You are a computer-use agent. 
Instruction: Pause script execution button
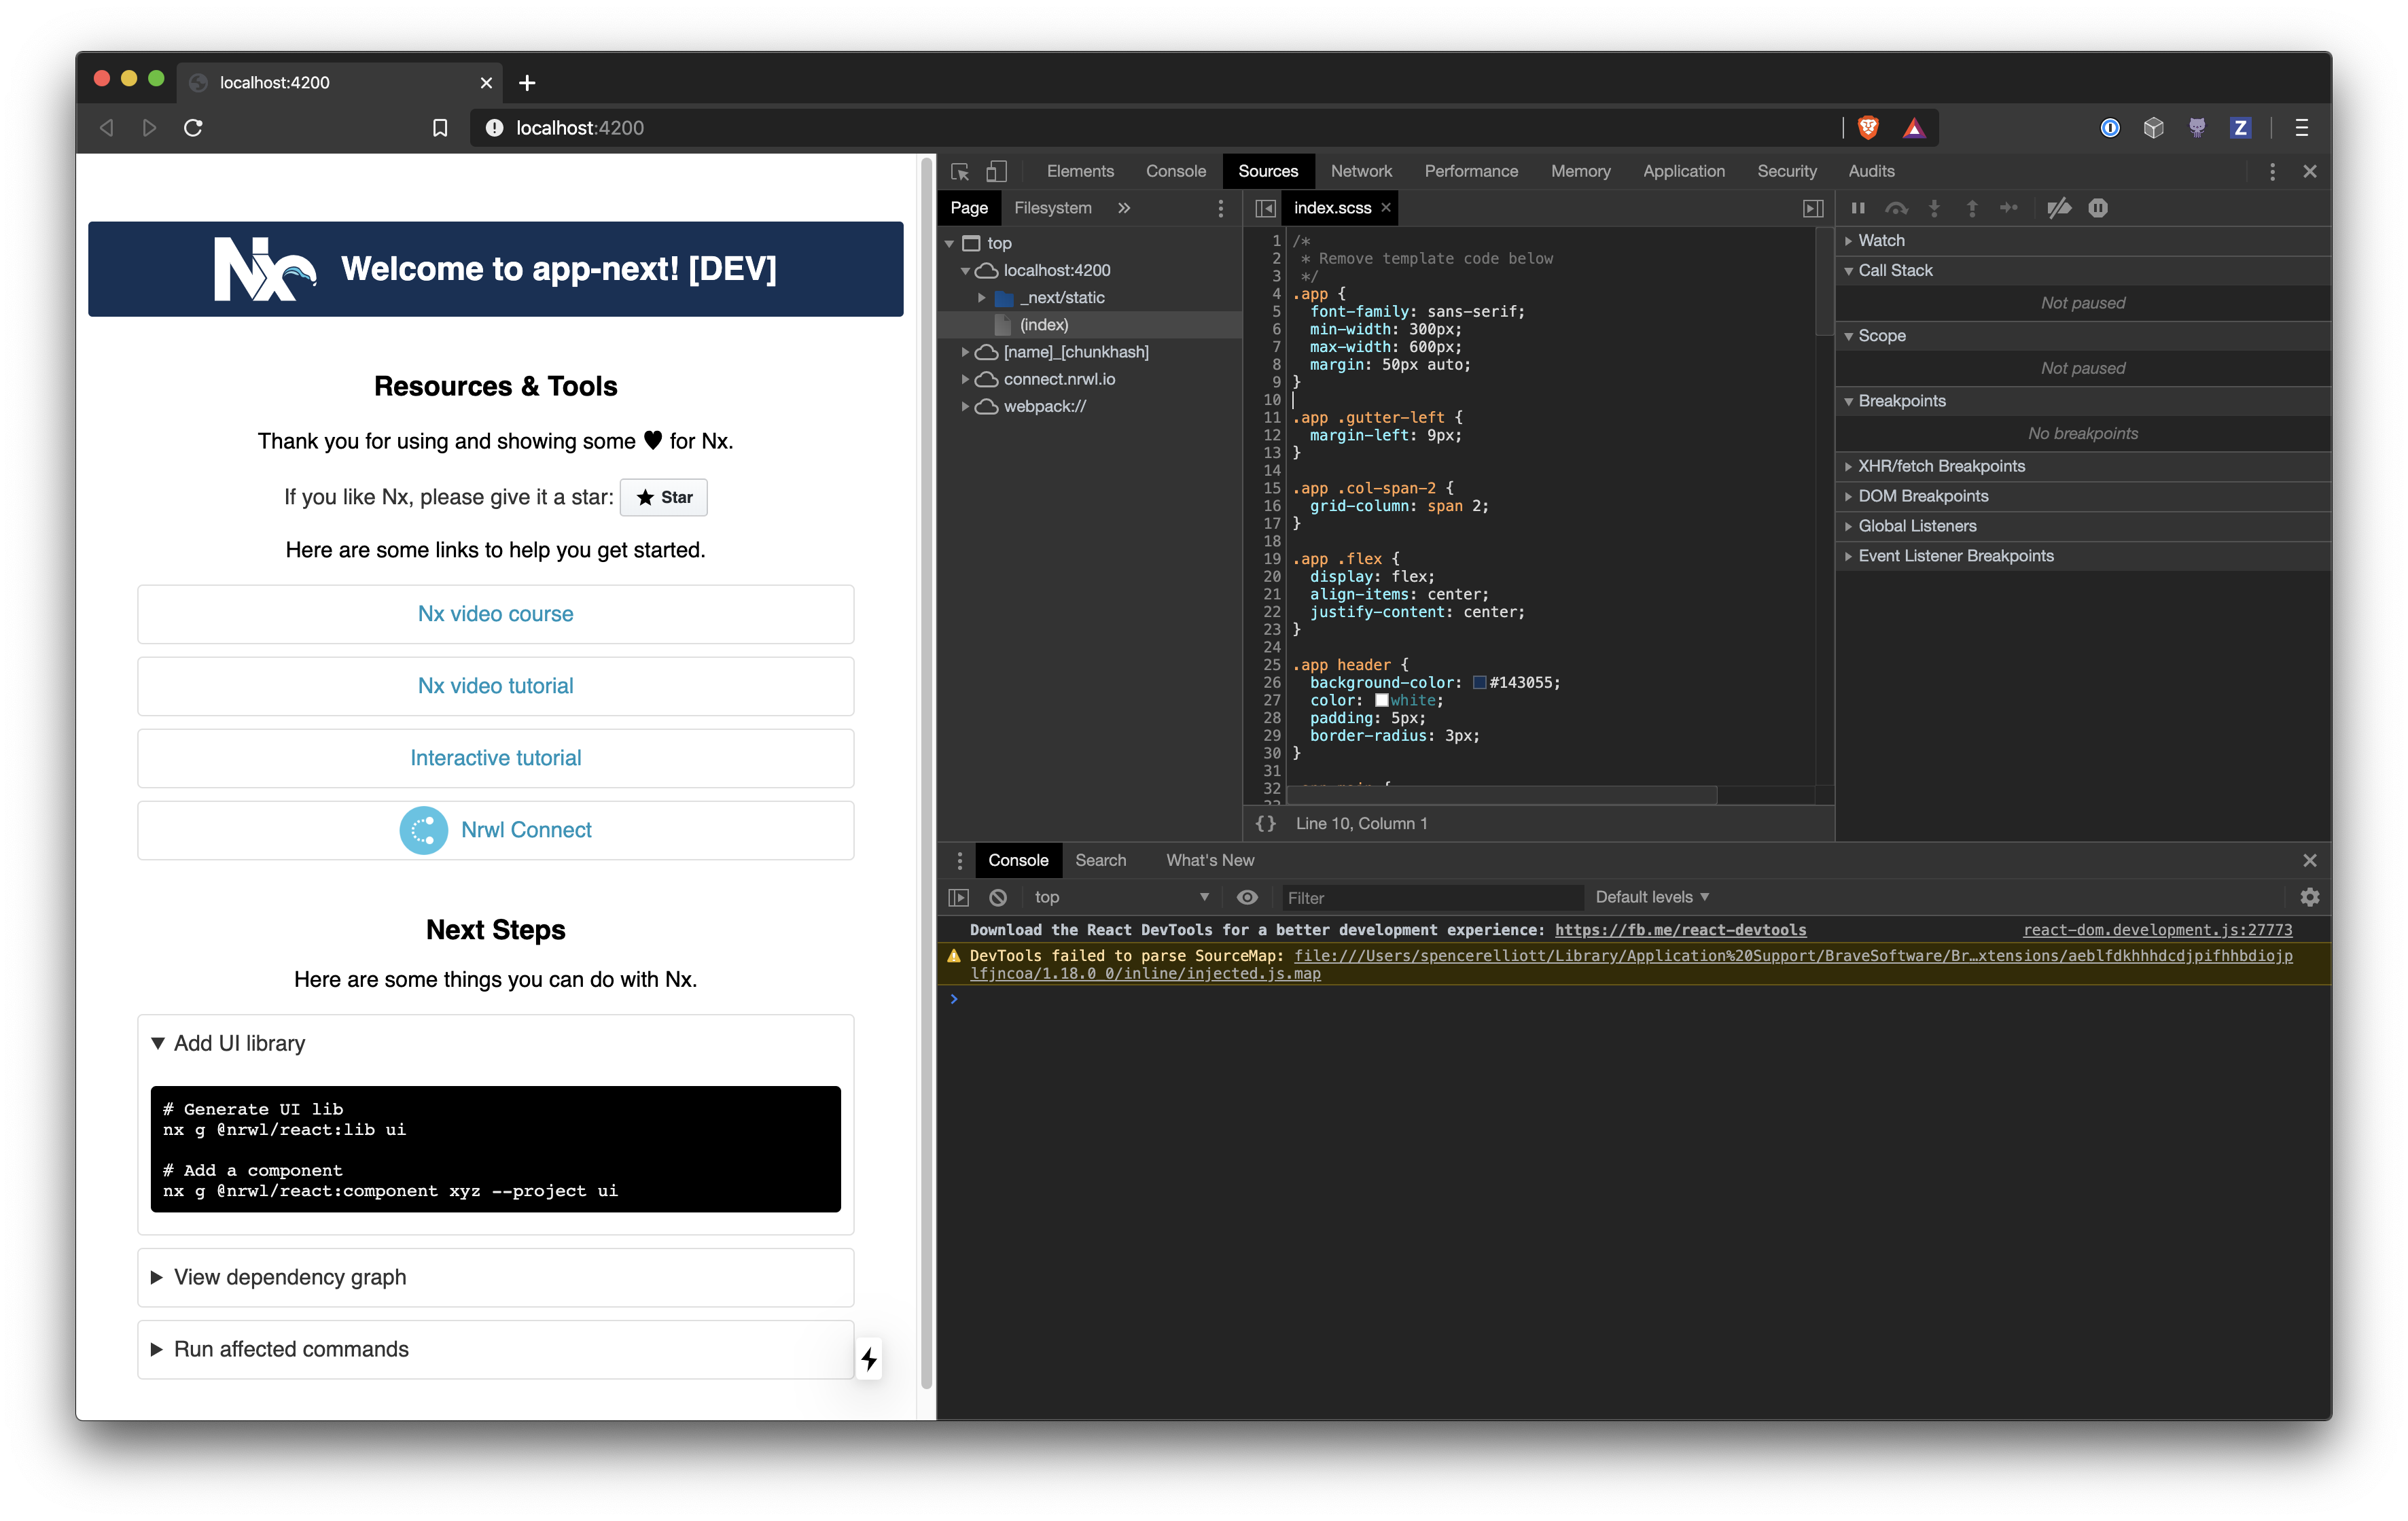(x=1858, y=208)
